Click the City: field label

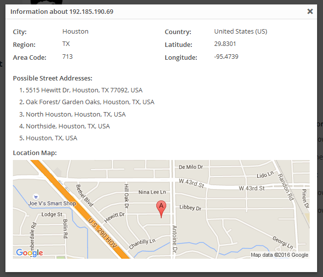pyautogui.click(x=20, y=32)
